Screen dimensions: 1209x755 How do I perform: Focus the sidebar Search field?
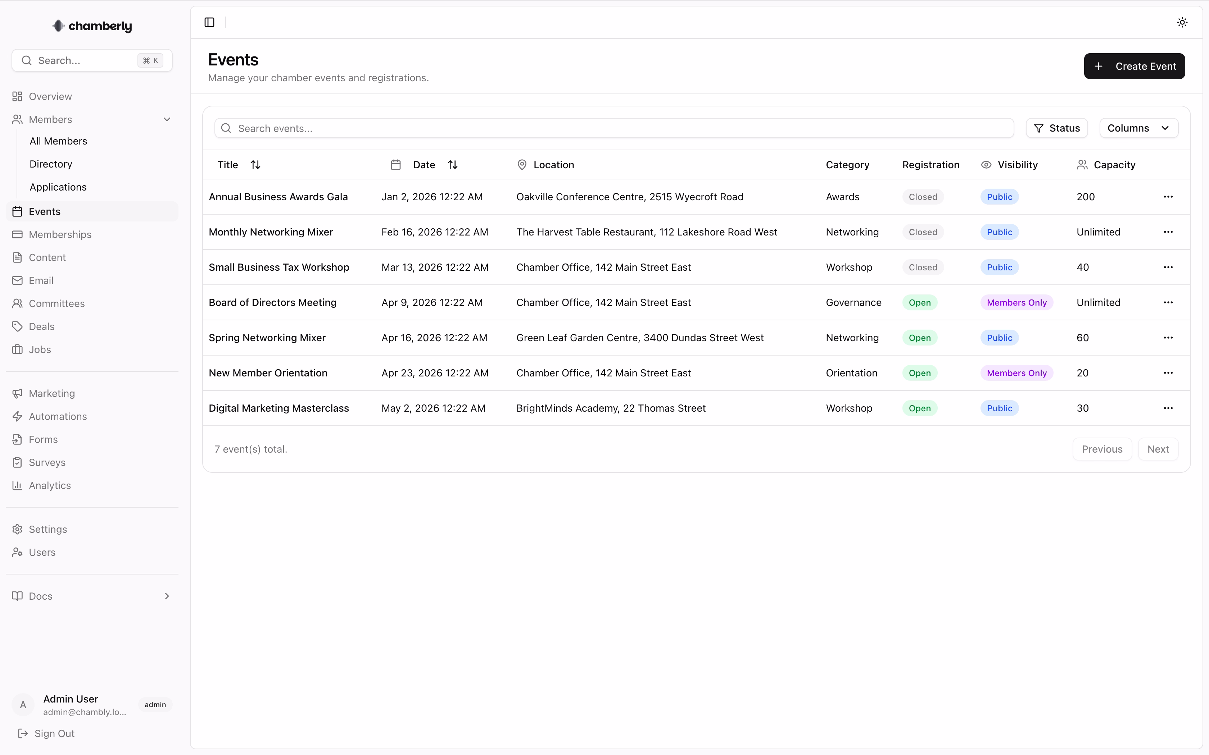92,60
